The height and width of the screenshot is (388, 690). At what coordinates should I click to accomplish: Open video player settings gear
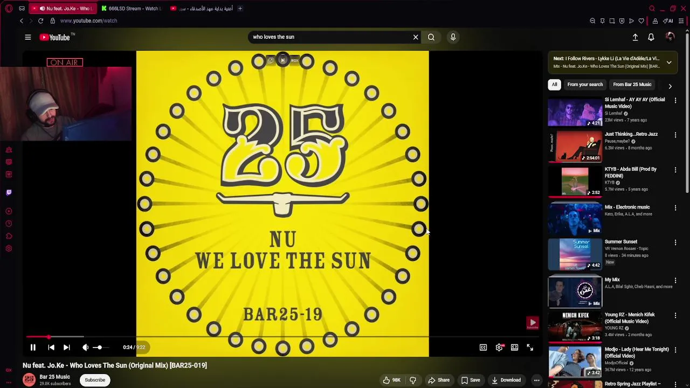point(499,348)
